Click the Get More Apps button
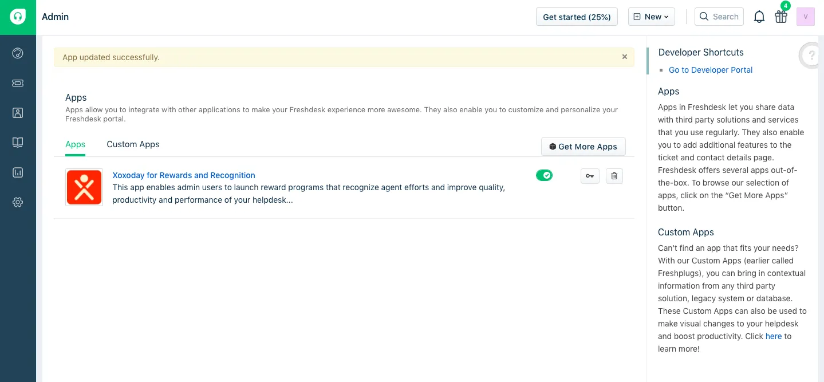 (x=583, y=147)
